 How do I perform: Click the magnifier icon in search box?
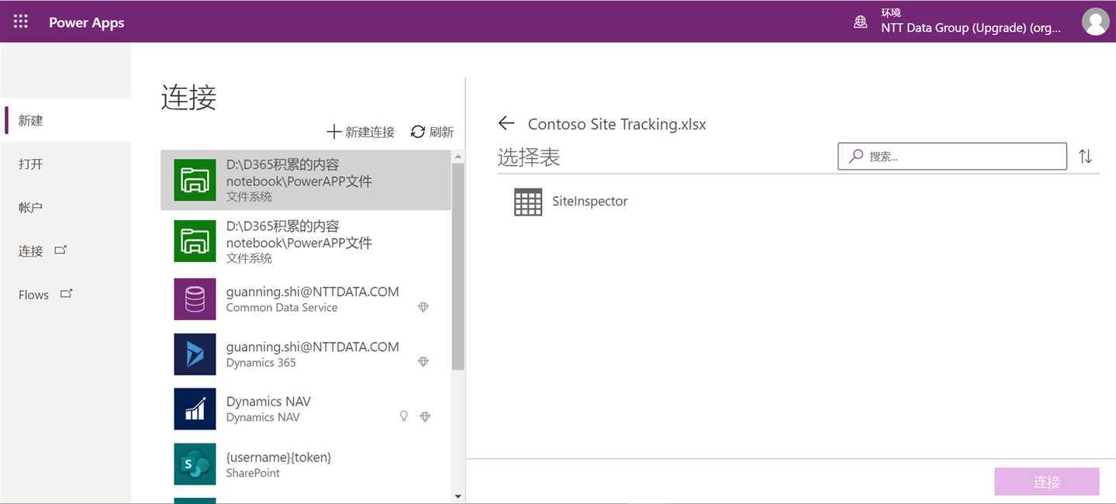coord(855,156)
